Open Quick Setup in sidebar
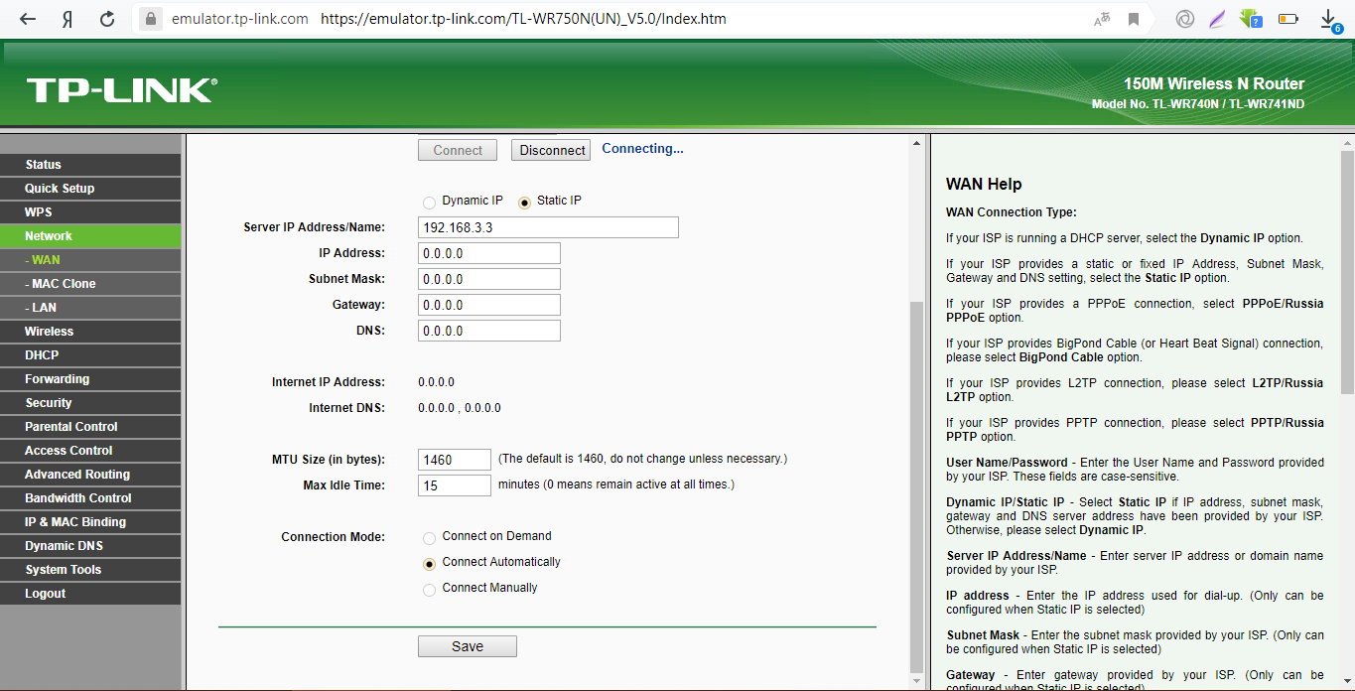The image size is (1355, 691). point(90,189)
